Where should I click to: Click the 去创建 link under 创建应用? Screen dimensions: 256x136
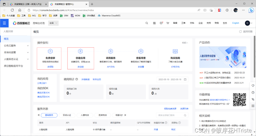(81, 67)
